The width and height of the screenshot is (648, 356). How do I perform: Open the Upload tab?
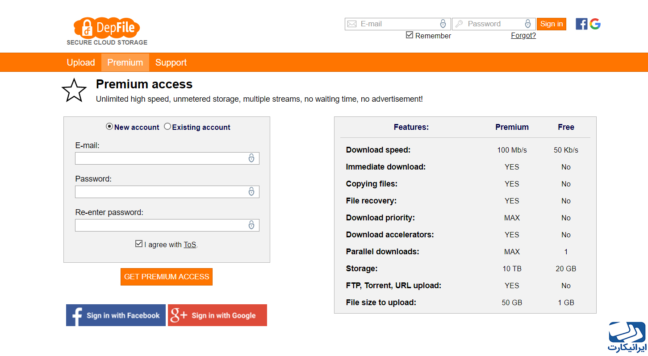click(81, 62)
